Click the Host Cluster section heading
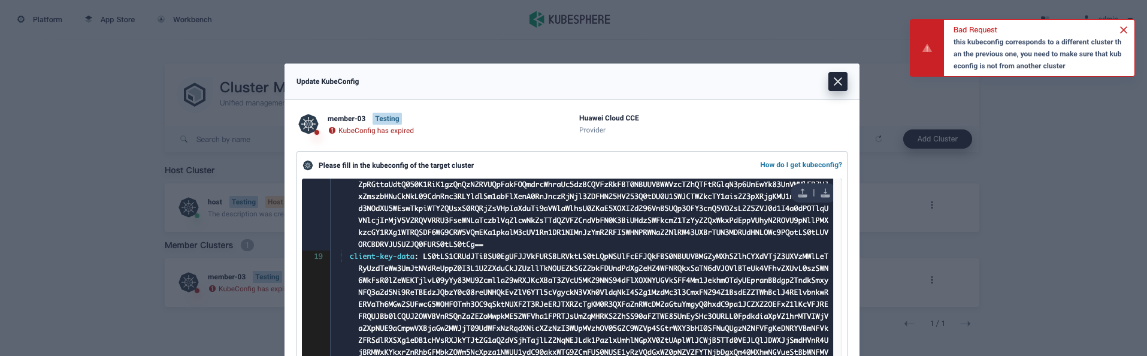This screenshot has height=356, width=1147. tap(189, 170)
